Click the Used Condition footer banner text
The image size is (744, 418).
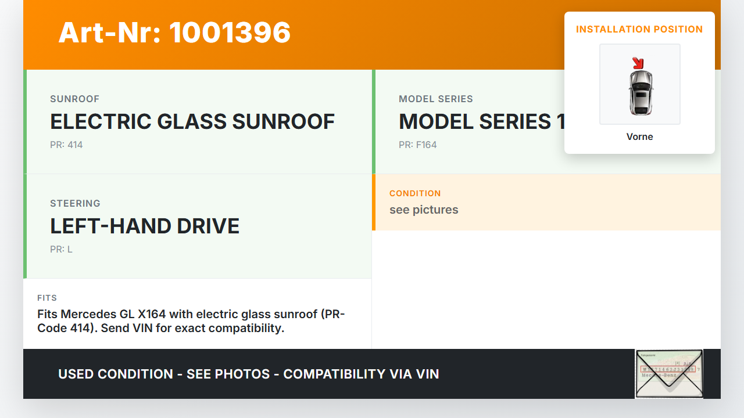click(x=248, y=374)
